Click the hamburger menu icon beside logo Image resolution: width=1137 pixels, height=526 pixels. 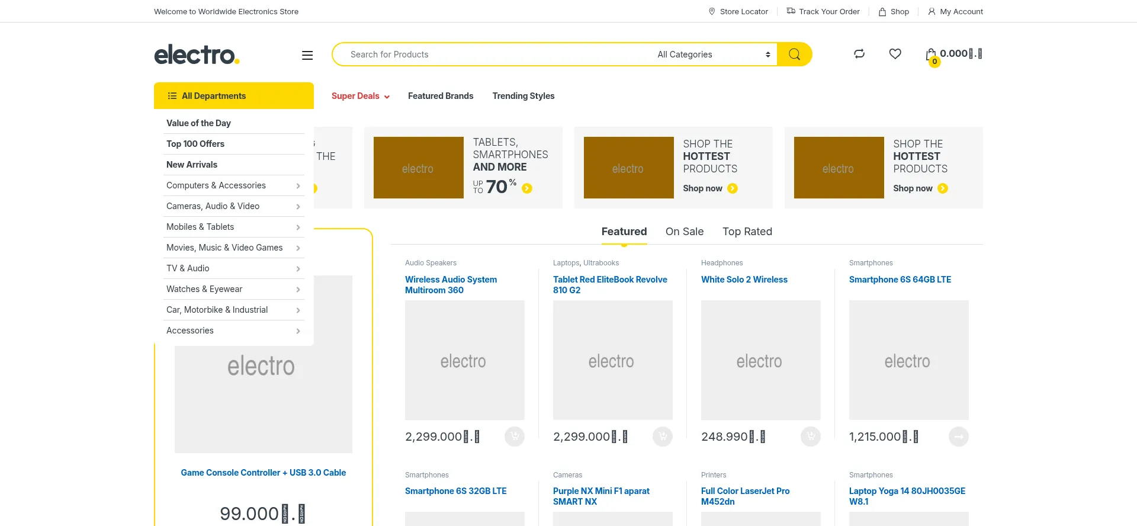point(307,55)
